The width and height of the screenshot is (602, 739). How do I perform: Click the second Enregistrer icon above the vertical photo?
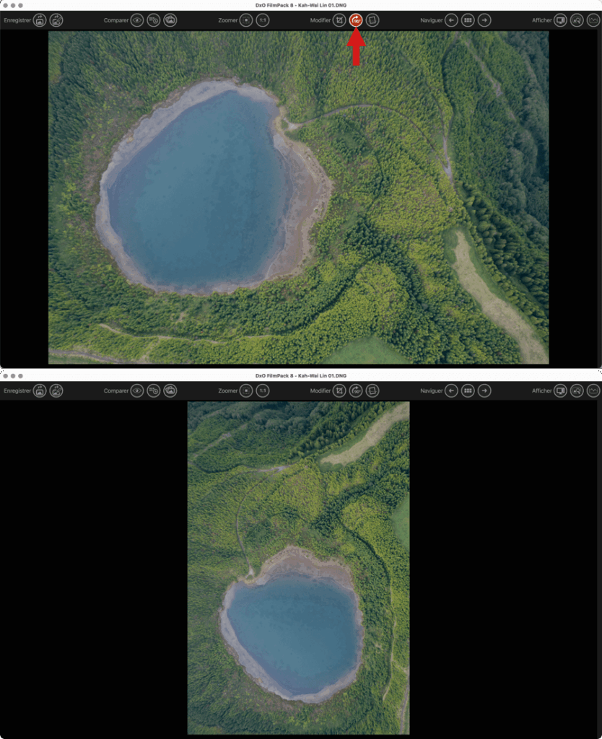(x=56, y=390)
